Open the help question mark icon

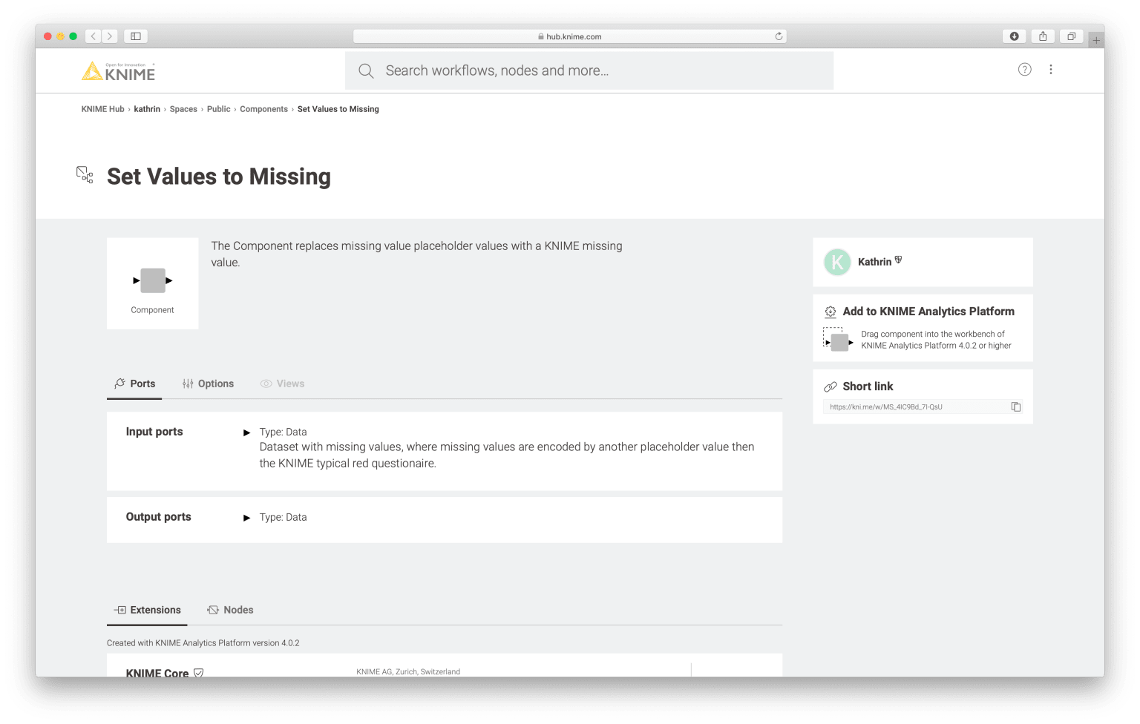[x=1025, y=70]
